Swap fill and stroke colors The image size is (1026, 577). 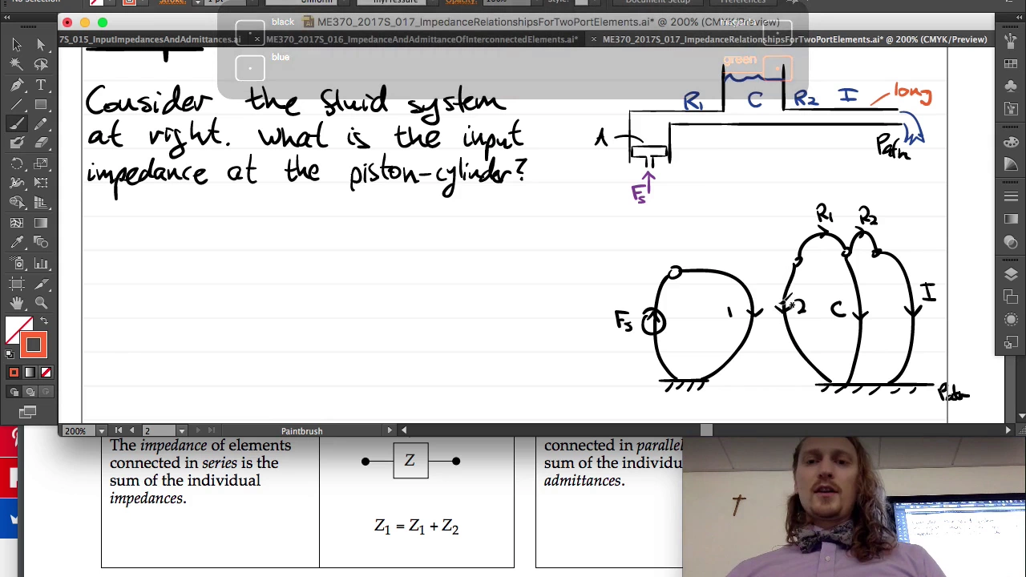(x=45, y=321)
